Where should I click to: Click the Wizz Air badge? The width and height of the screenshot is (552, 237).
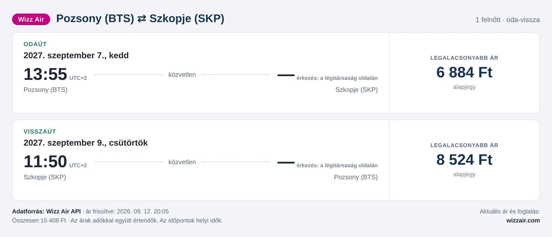31,19
